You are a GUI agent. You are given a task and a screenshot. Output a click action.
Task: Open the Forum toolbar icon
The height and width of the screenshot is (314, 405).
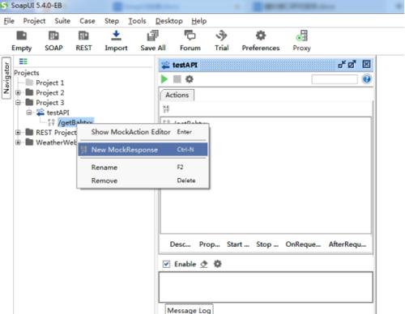(190, 41)
